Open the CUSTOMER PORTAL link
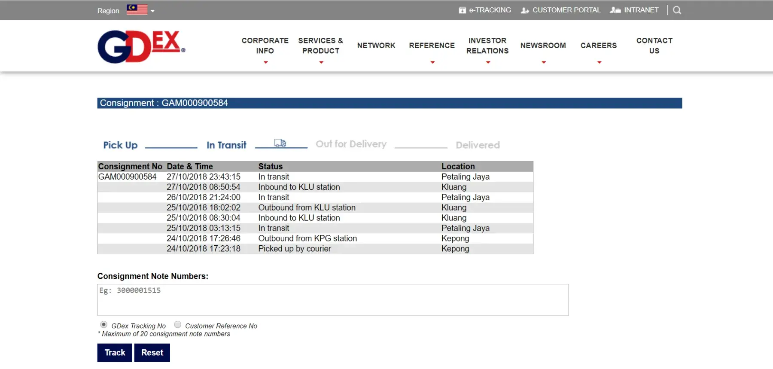773x369 pixels. [566, 10]
